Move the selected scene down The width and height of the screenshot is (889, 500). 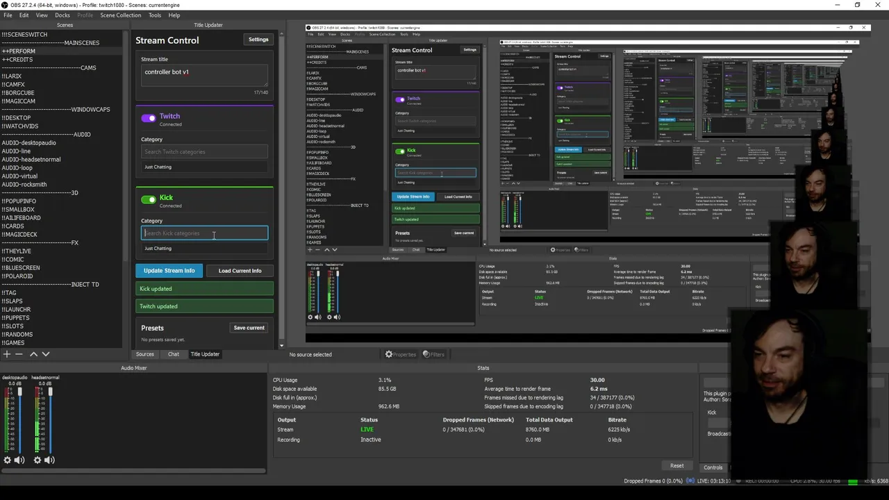point(46,354)
